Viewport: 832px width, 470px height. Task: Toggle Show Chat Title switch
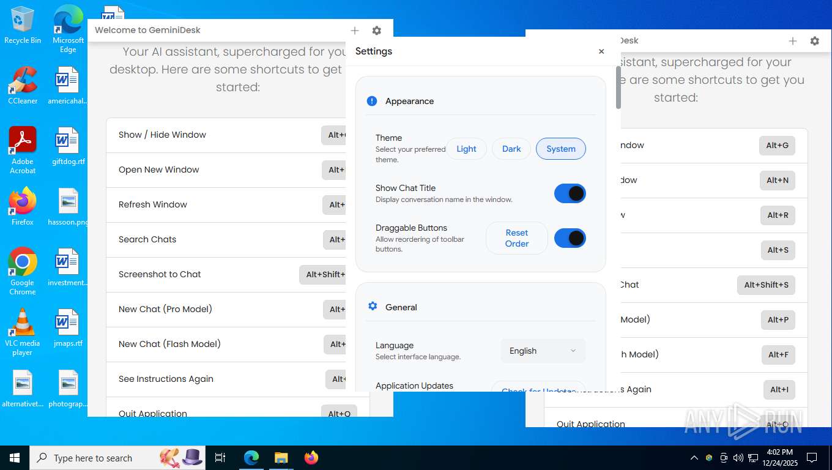click(570, 193)
